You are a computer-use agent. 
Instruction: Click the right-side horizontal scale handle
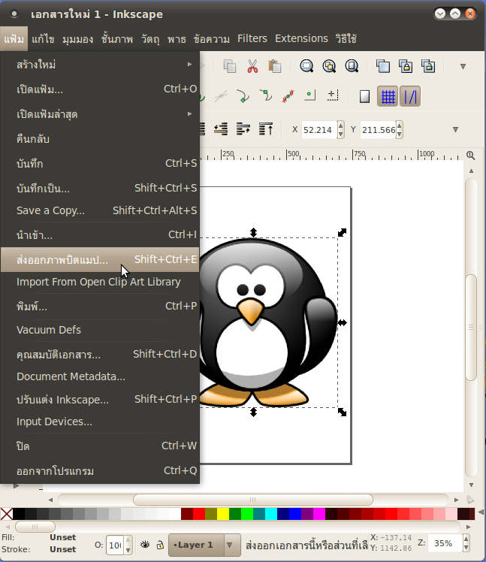tap(343, 322)
